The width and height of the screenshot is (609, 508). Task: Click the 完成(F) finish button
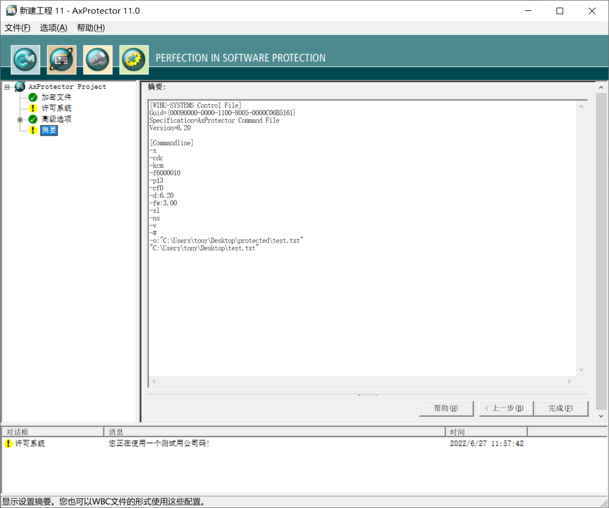(x=561, y=408)
